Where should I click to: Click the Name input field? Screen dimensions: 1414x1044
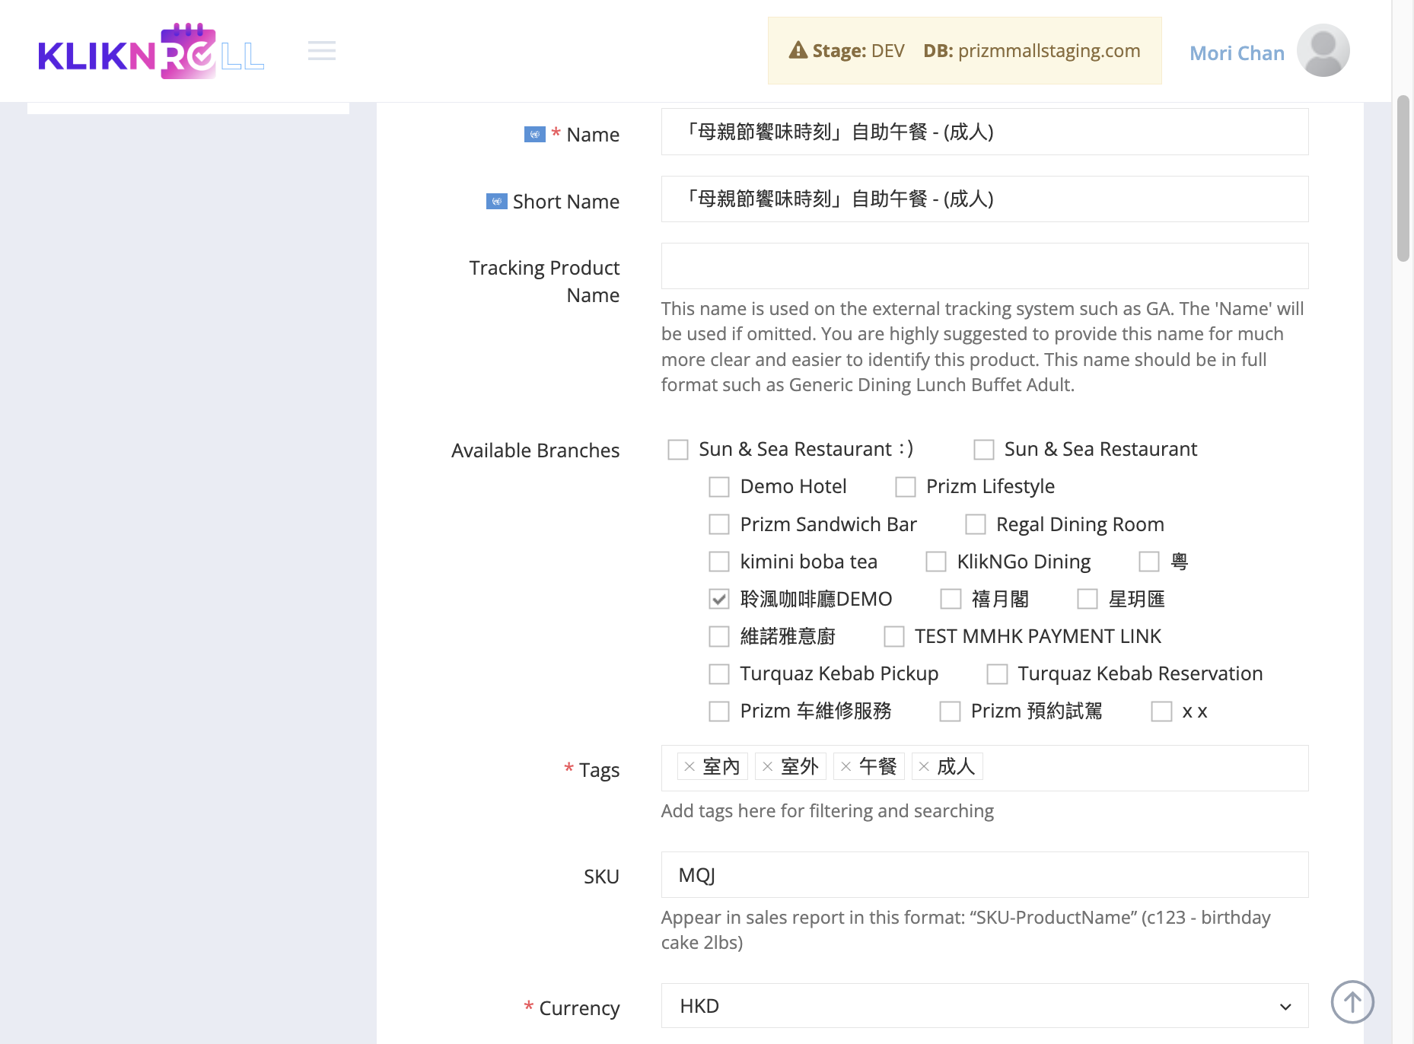coord(985,132)
